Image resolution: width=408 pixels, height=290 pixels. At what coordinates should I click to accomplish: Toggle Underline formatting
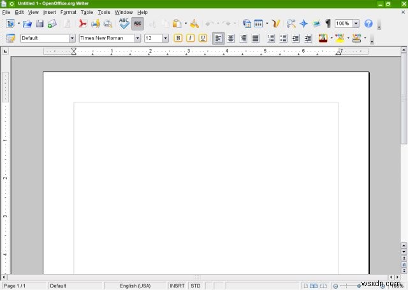(203, 38)
